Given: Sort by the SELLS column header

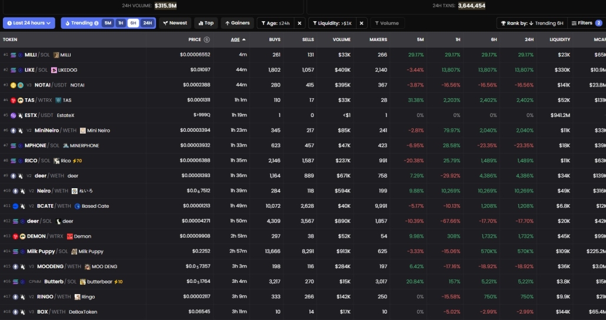Looking at the screenshot, I should [308, 39].
